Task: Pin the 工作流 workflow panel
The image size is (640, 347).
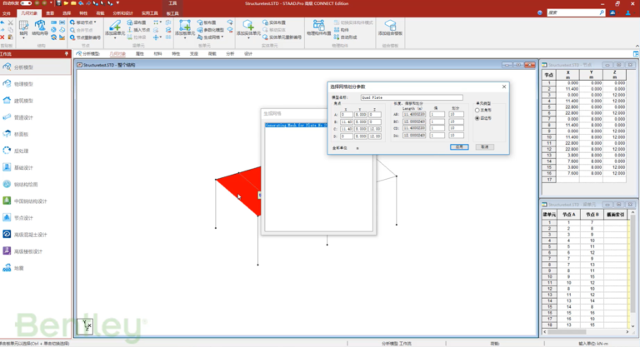Action: pos(67,54)
